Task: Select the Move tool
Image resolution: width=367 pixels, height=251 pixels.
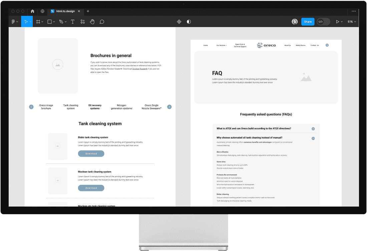Action: click(x=26, y=22)
